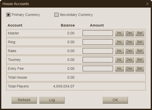
Task: Refresh the house account balances
Action: (24, 100)
